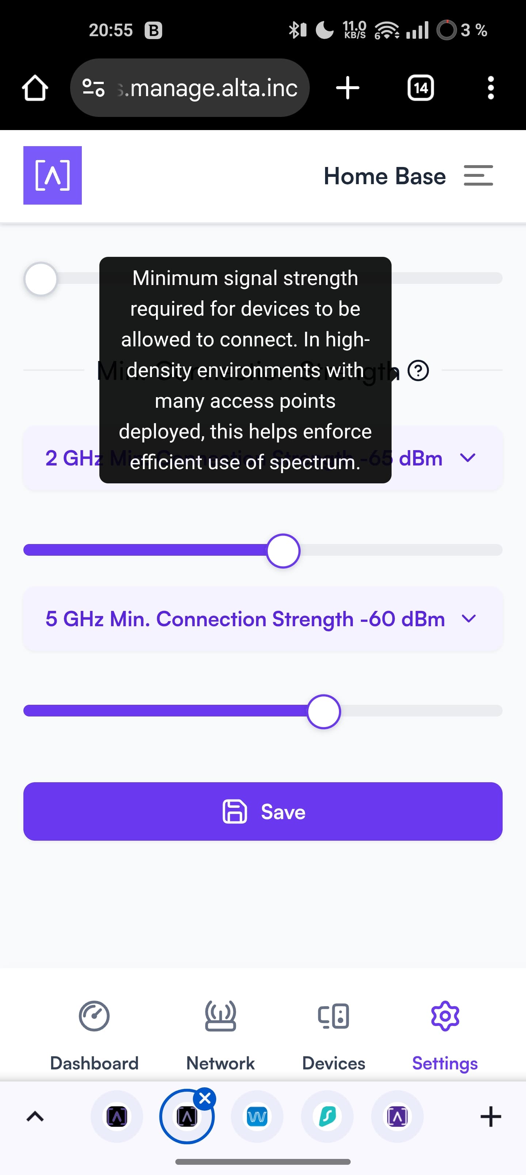Image resolution: width=526 pixels, height=1175 pixels.
Task: Open the hamburger menu next to Home Base
Action: 478,176
